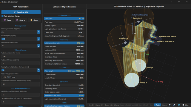The height and width of the screenshot is (107, 191).
Task: Select Eyepiece focal plane above tube row
Action: (64, 106)
